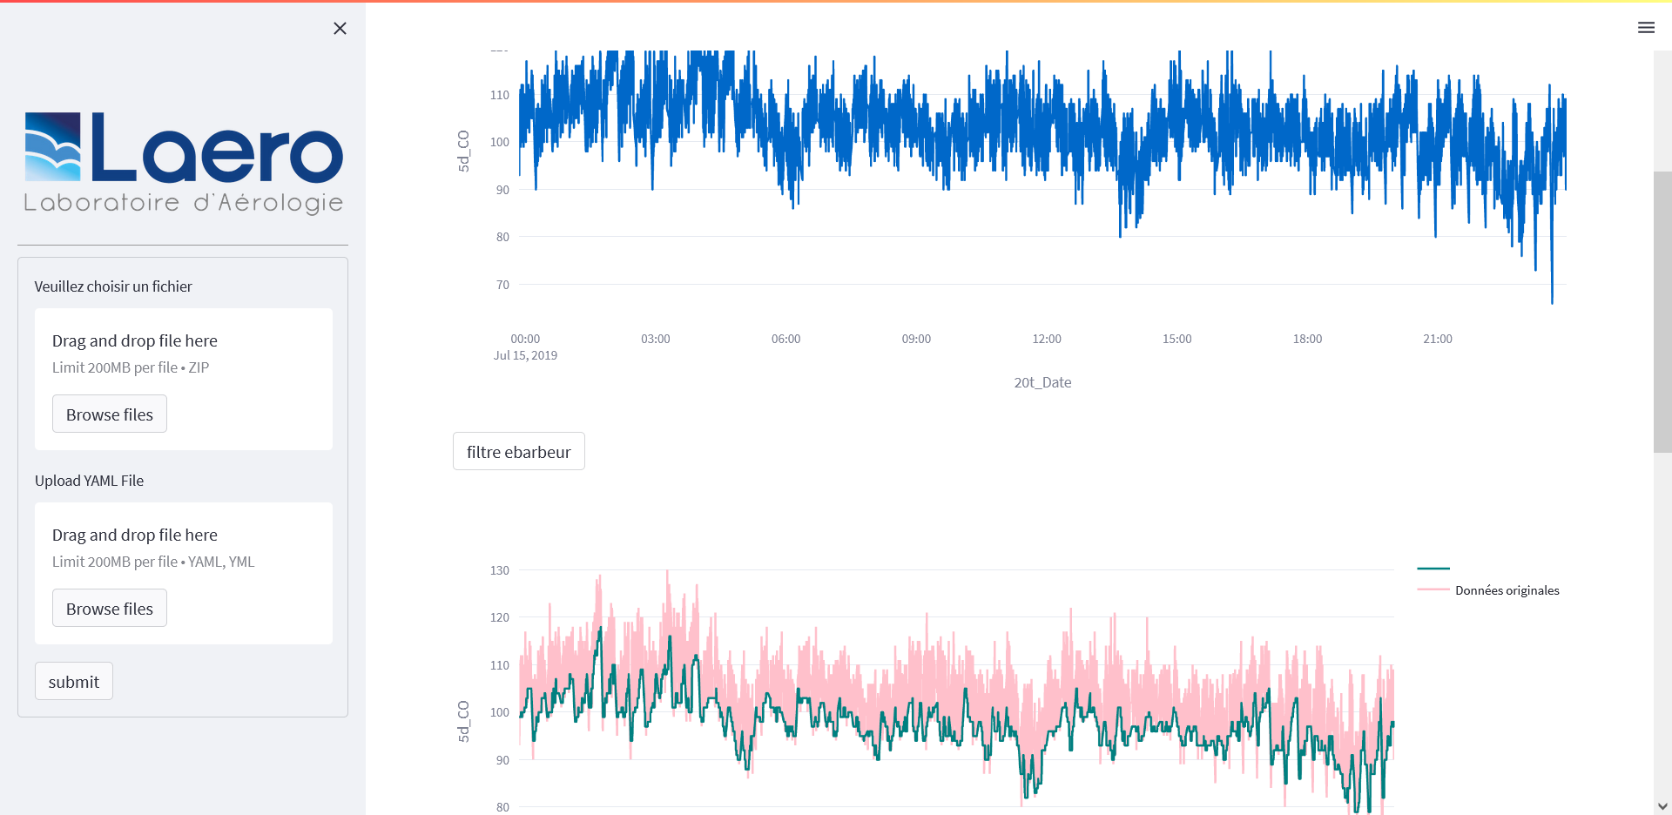Viewport: 1672px width, 815px height.
Task: Click the 00:00 Jul 15, 2019 tick label
Action: click(525, 347)
